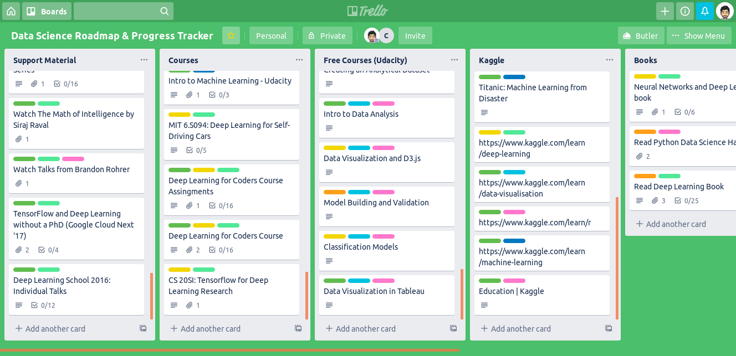Screen dimensions: 736x356
Task: Change the Private visibility setting
Action: click(x=327, y=35)
